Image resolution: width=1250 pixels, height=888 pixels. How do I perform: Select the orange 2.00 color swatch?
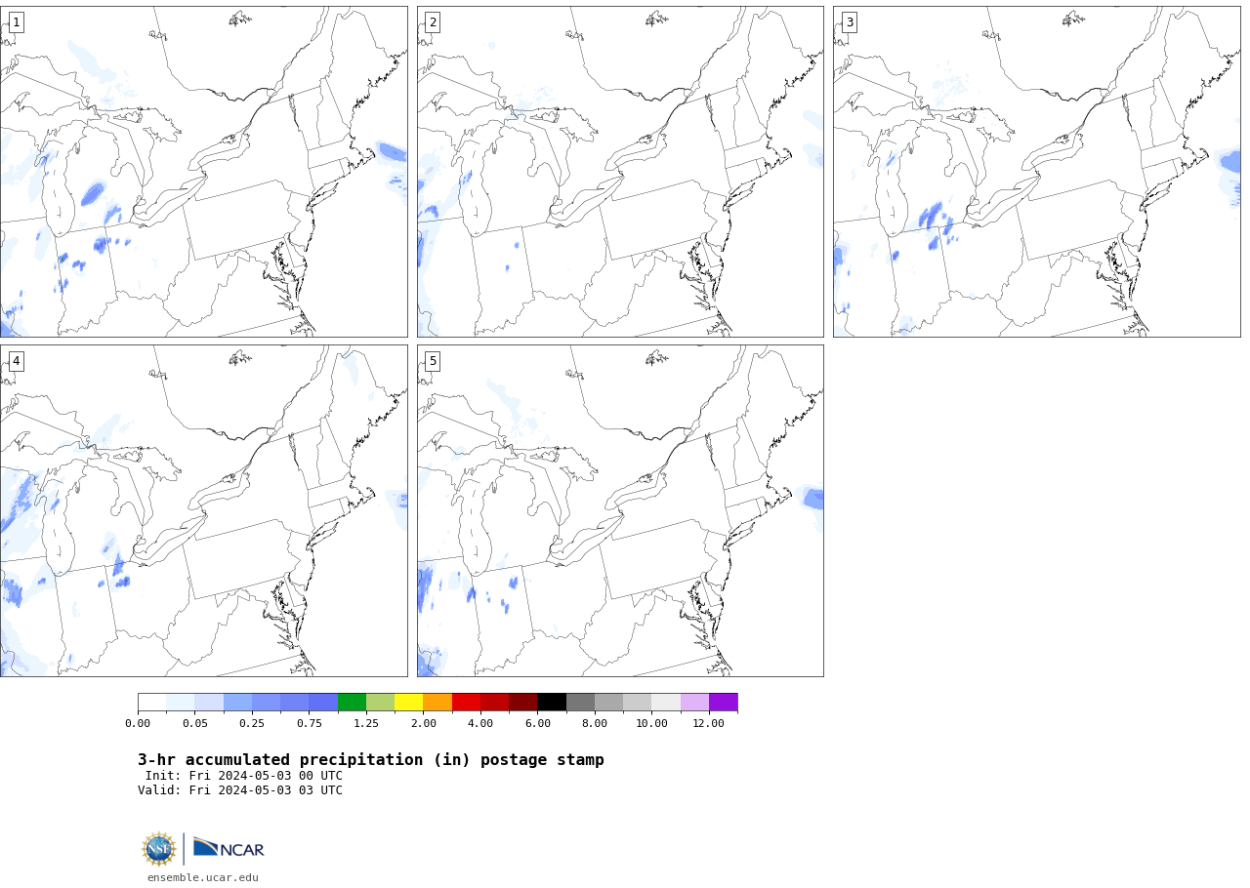pos(437,703)
